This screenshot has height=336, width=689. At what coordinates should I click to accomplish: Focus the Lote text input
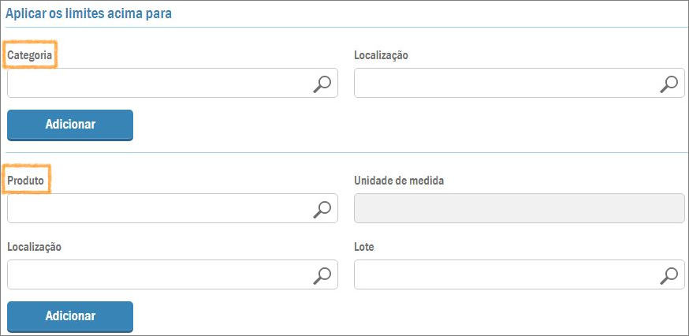click(x=505, y=275)
